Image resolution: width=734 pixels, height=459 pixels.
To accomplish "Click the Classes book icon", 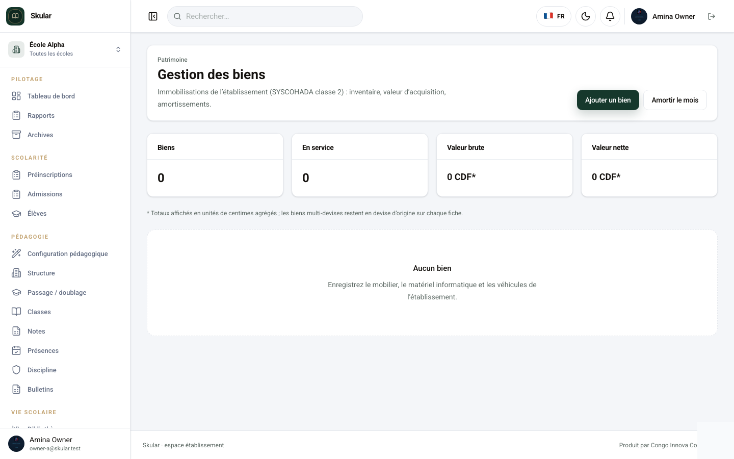I will click(16, 312).
